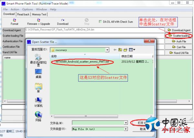Click the Download toolbar icon
This screenshot has width=194, height=138.
pos(63,22)
